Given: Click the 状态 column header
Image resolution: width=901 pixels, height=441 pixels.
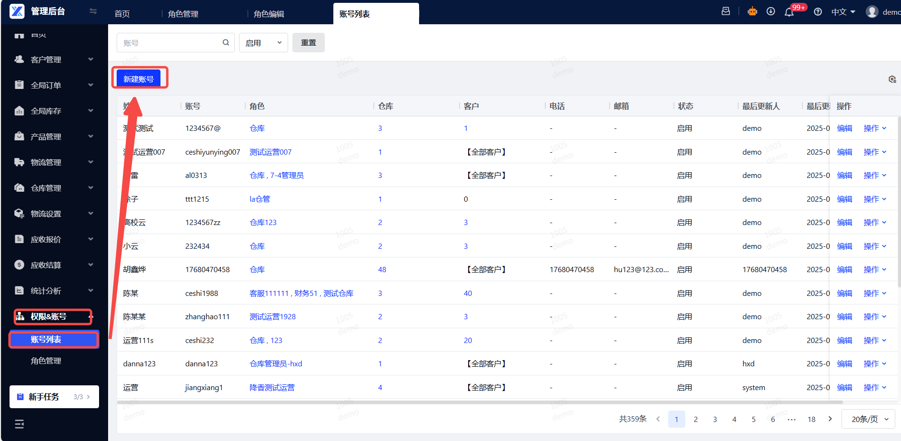Looking at the screenshot, I should tap(685, 106).
